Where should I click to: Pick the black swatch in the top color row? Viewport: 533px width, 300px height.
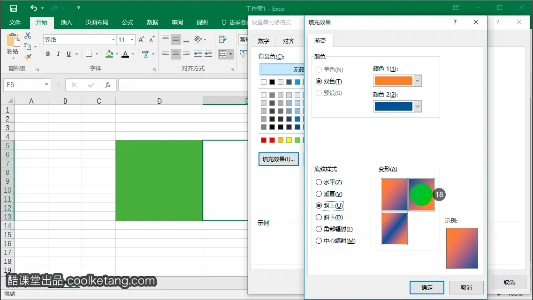(x=272, y=82)
